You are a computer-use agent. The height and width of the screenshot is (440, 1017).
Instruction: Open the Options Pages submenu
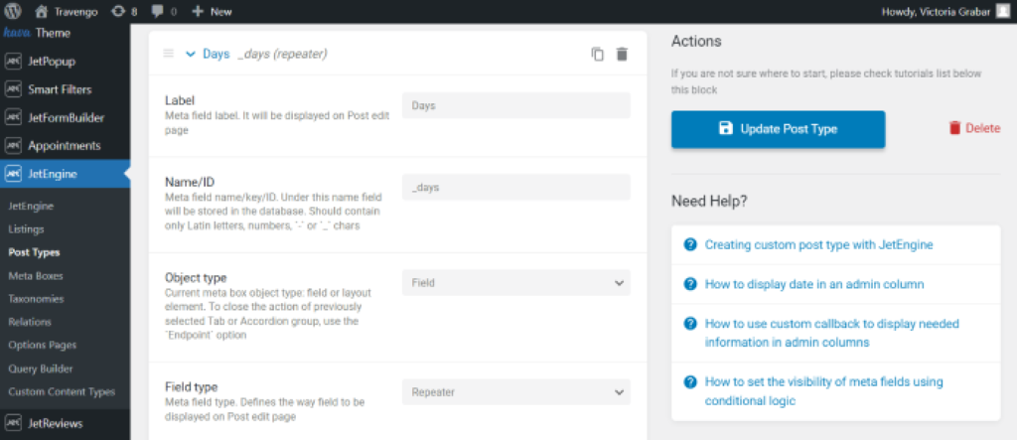[x=42, y=346]
